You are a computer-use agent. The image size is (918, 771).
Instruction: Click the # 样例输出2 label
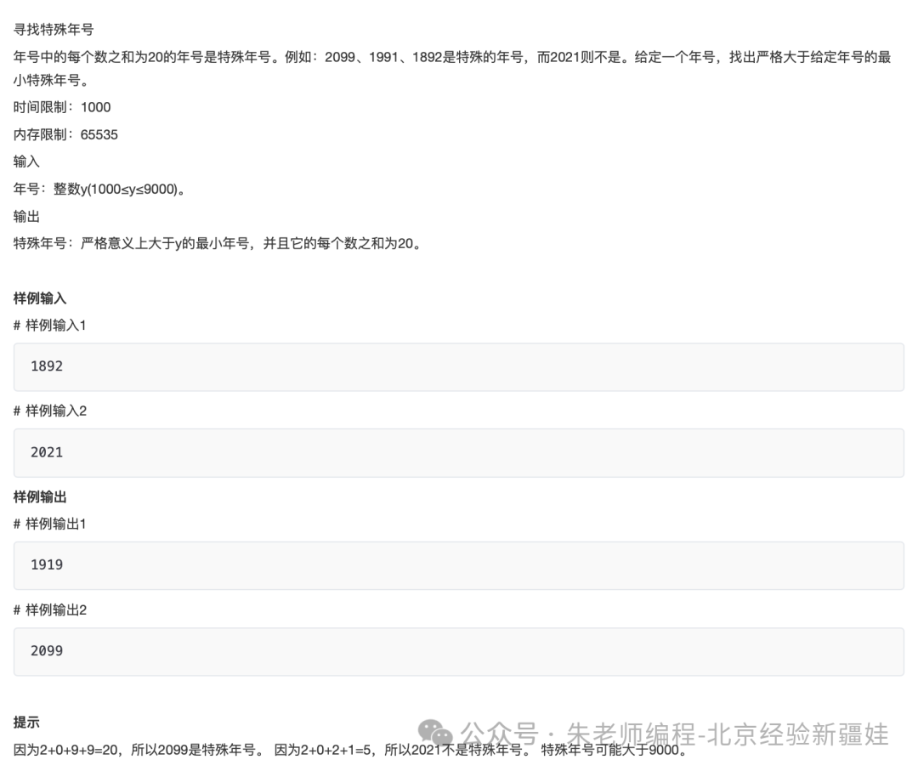point(50,610)
